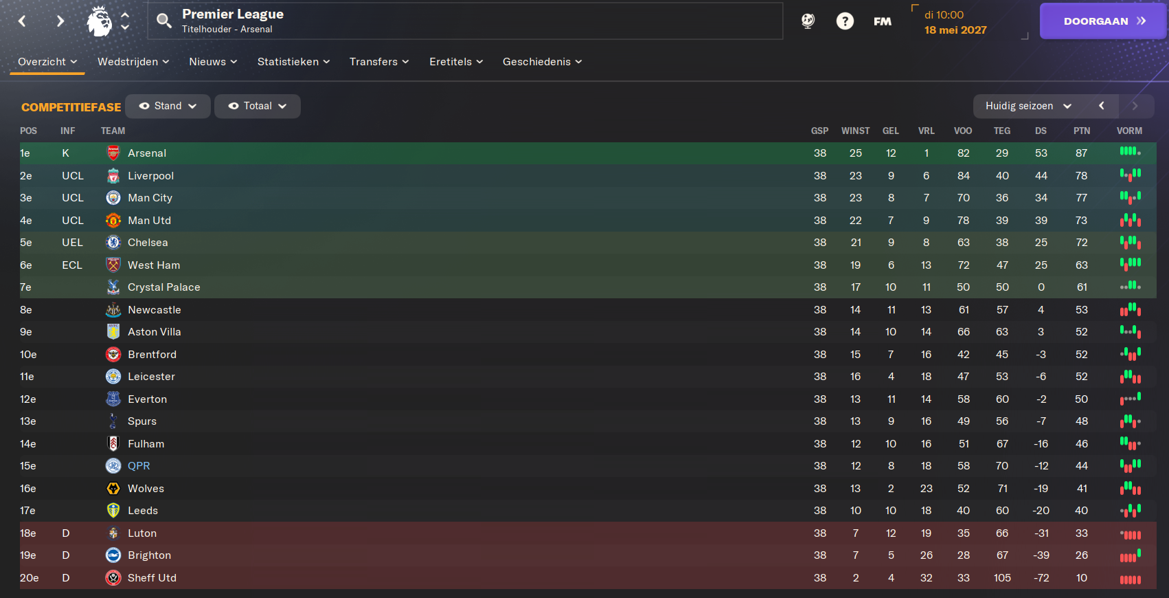Screen dimensions: 1169x598
Task: Expand the Statistieken menu
Action: (x=293, y=62)
